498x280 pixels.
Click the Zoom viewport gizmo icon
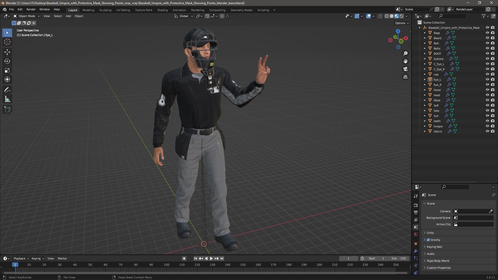(x=405, y=53)
